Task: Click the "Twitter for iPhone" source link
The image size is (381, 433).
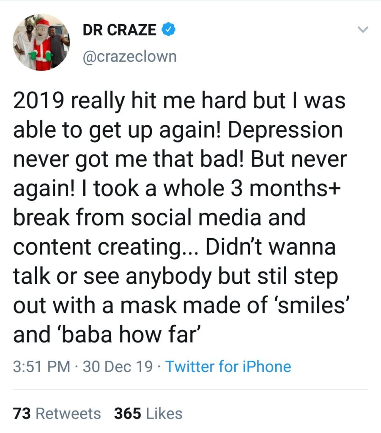Action: click(228, 366)
